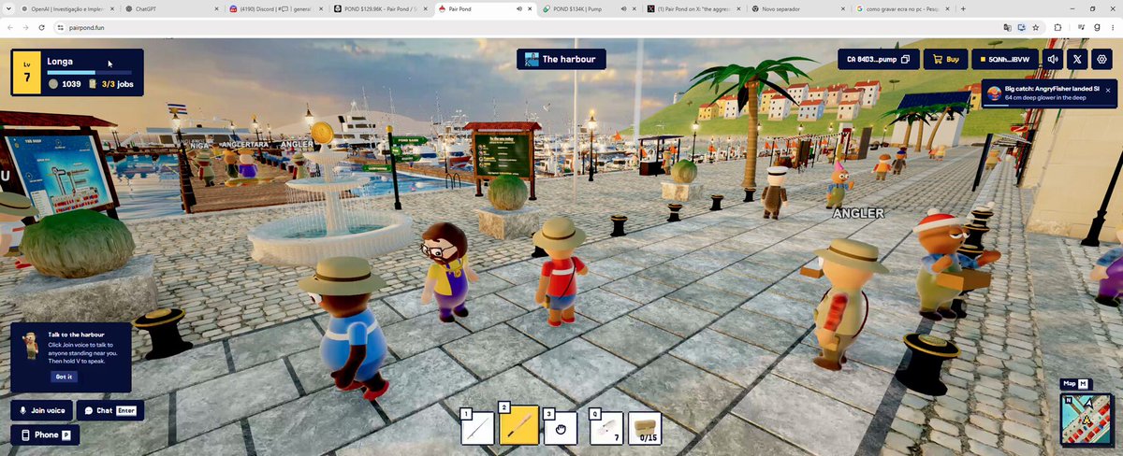Click the floating gold coin above the fountain
This screenshot has width=1123, height=456.
pyautogui.click(x=322, y=133)
